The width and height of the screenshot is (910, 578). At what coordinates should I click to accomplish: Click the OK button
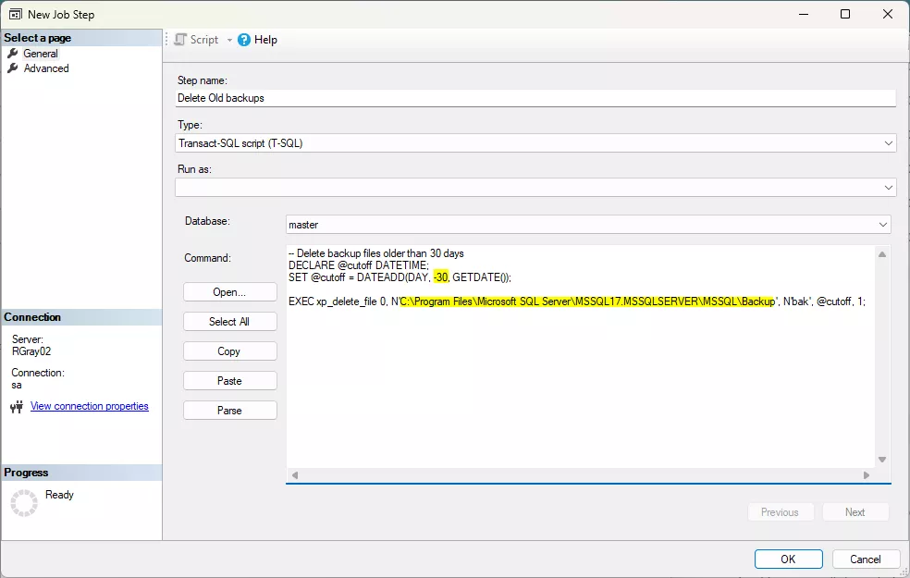(788, 559)
